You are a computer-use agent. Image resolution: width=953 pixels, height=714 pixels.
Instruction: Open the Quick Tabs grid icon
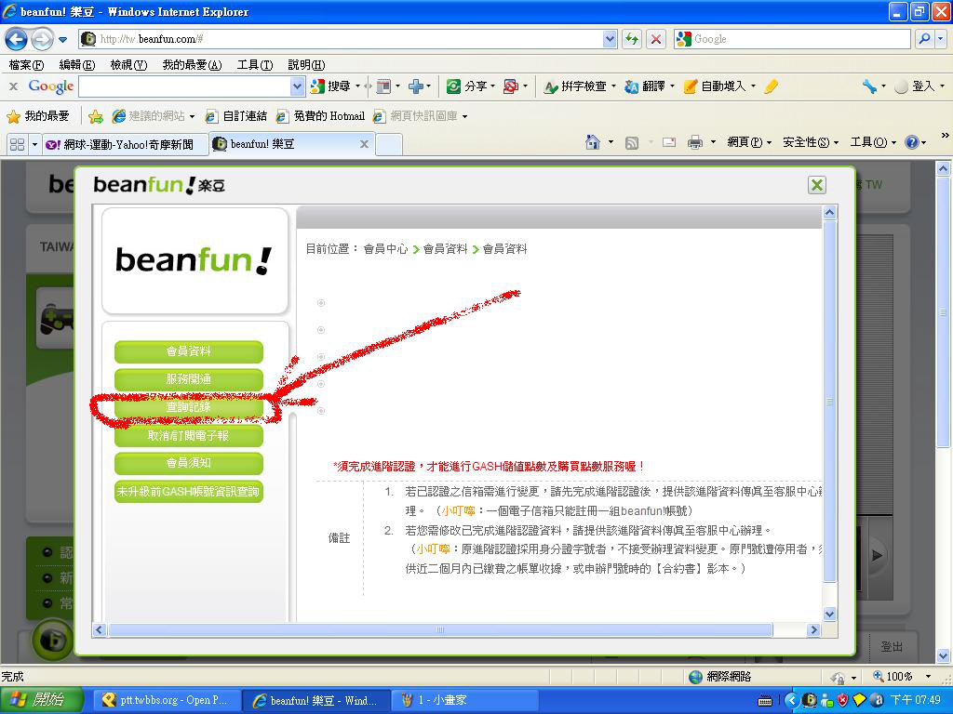(x=17, y=144)
